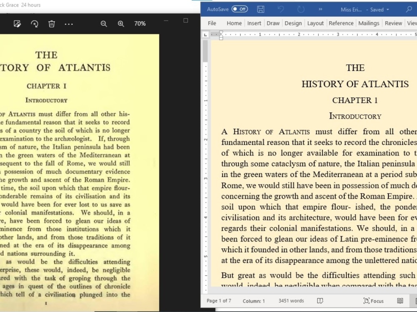The width and height of the screenshot is (417, 312).
Task: Open the more options ellipsis in Photos viewer
Action: pyautogui.click(x=69, y=24)
